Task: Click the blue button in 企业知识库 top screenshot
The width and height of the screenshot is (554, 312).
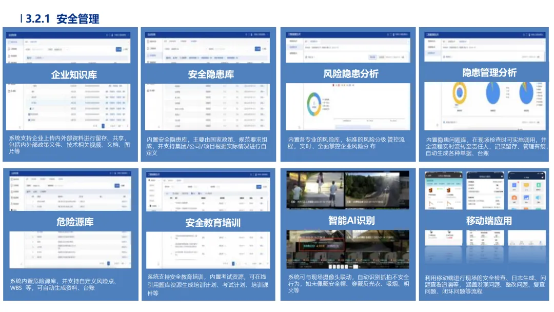Action: pos(118,49)
